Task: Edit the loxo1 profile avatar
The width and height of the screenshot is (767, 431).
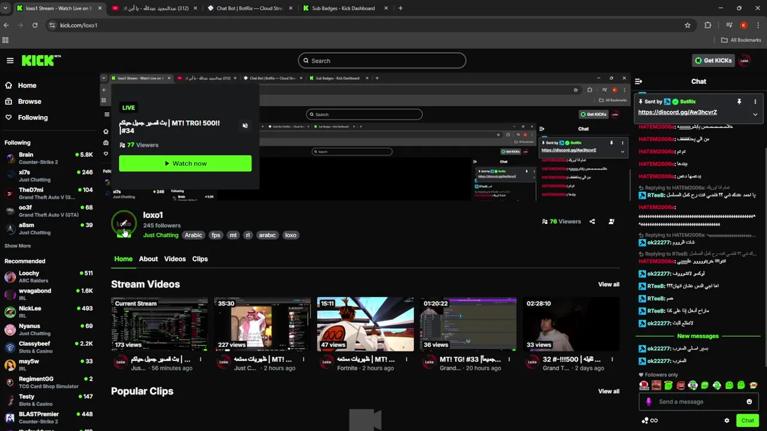Action: point(123,224)
